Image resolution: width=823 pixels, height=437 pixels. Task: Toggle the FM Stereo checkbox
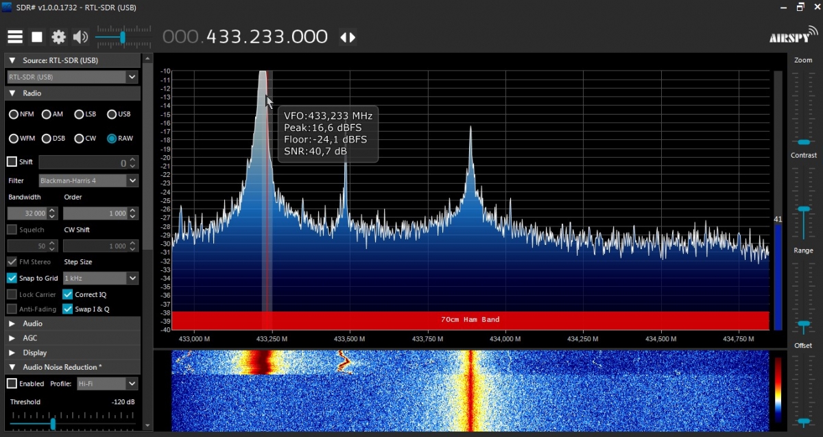click(12, 262)
